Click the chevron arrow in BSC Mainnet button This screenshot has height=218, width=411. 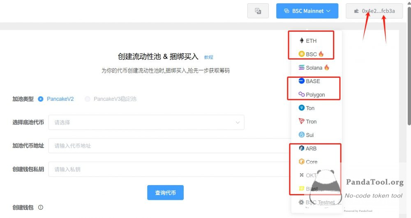pyautogui.click(x=328, y=11)
